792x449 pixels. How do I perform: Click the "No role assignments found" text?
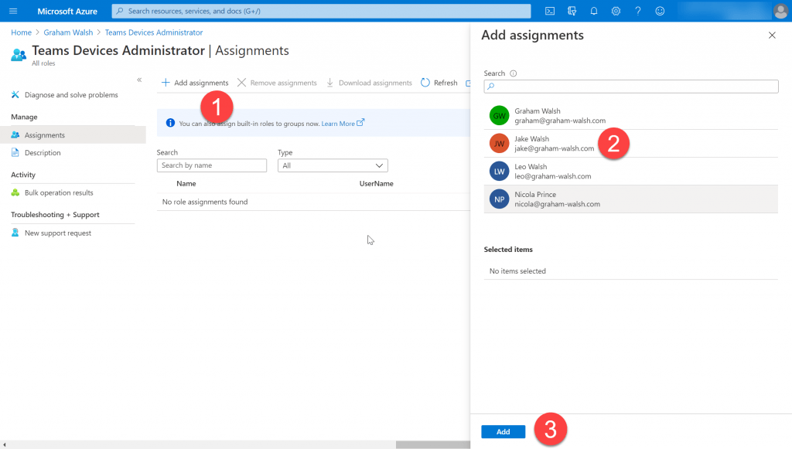point(204,202)
